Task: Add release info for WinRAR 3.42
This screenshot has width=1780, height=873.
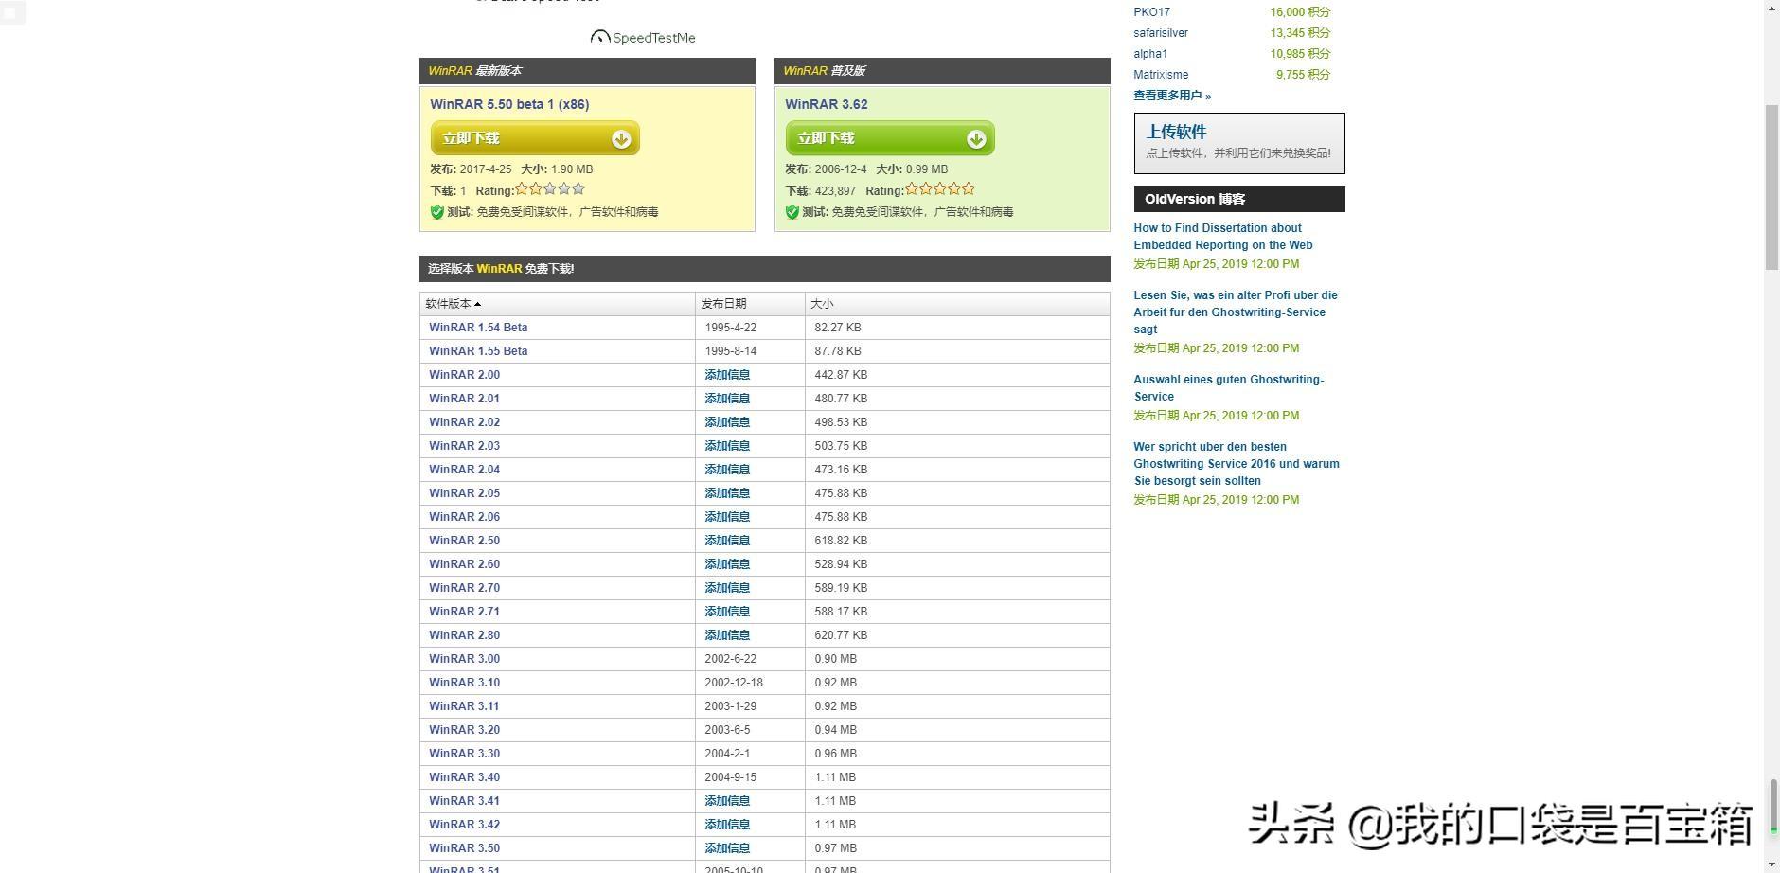Action: (727, 825)
